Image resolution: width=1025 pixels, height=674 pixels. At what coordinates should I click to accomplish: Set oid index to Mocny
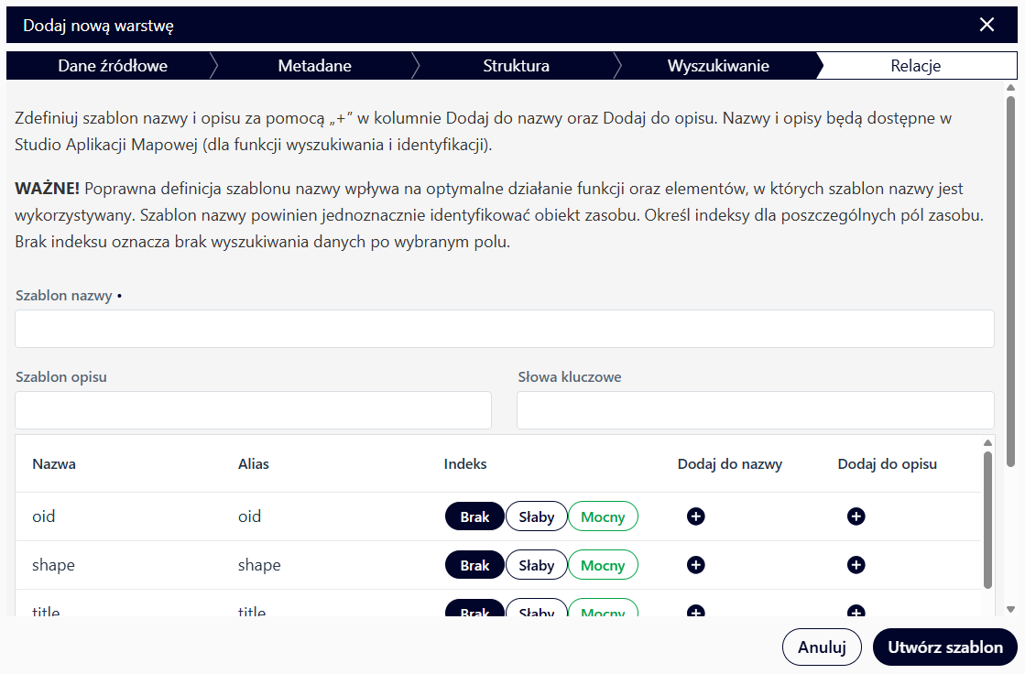pyautogui.click(x=603, y=516)
